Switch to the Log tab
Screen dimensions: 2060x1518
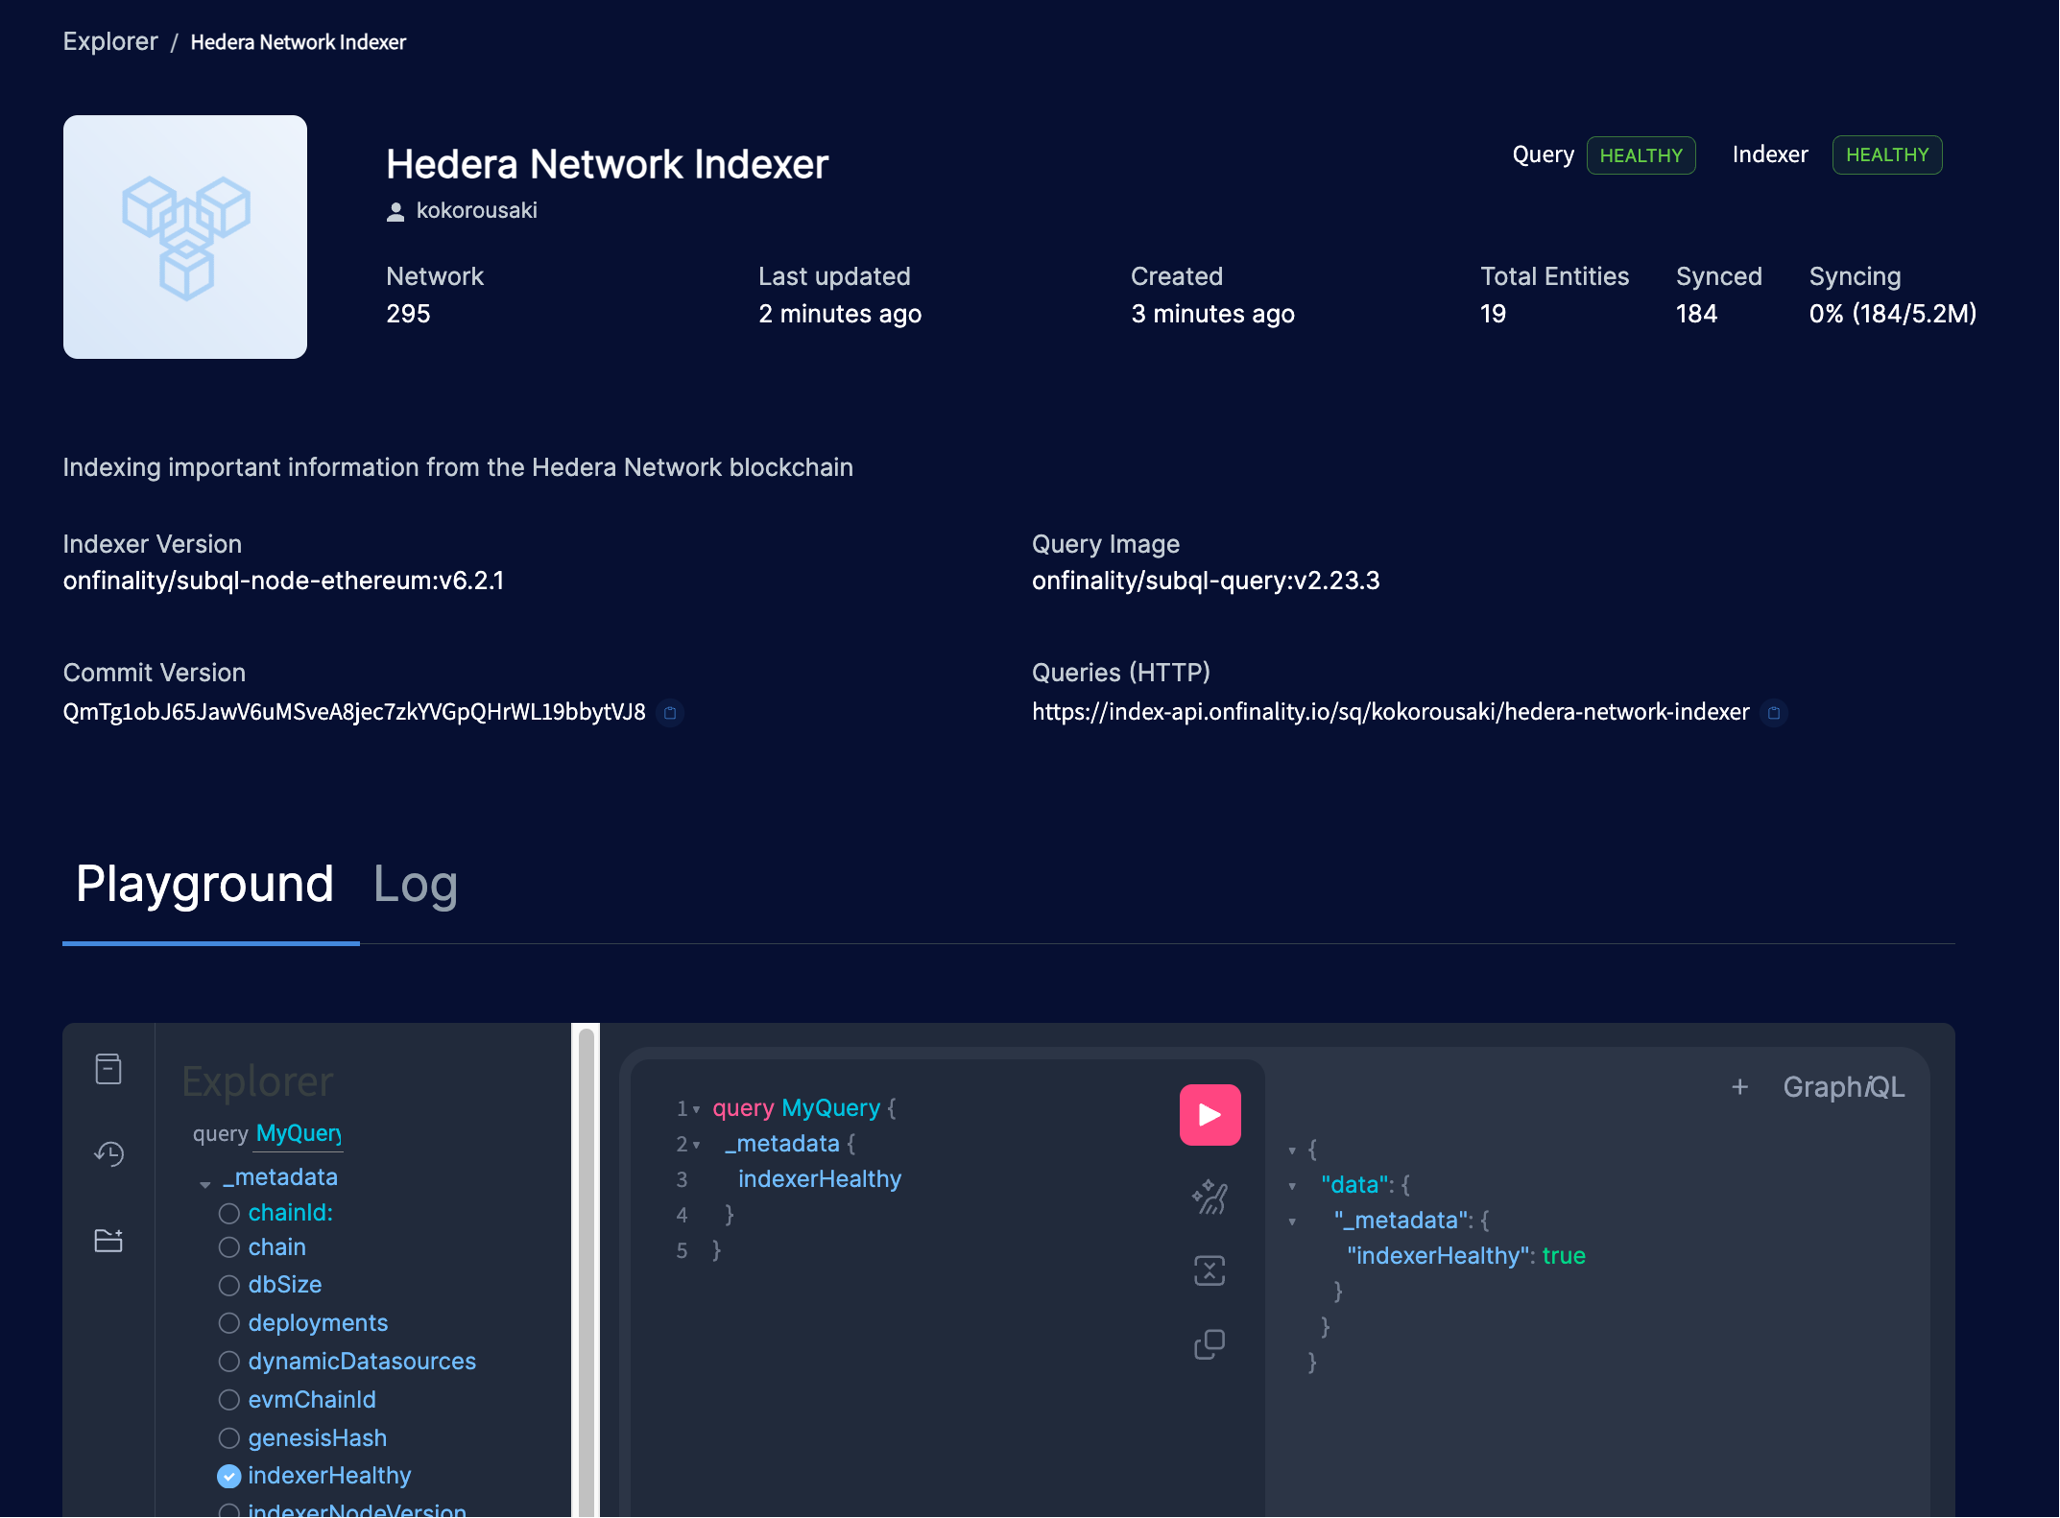[415, 884]
